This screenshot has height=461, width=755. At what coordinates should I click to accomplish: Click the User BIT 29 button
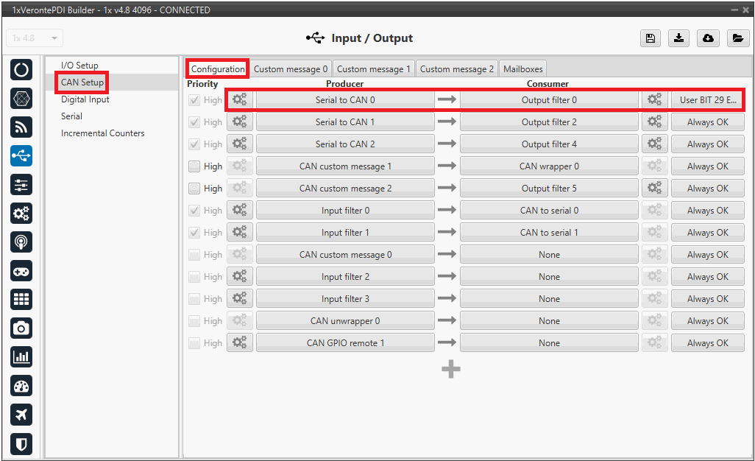pos(707,100)
